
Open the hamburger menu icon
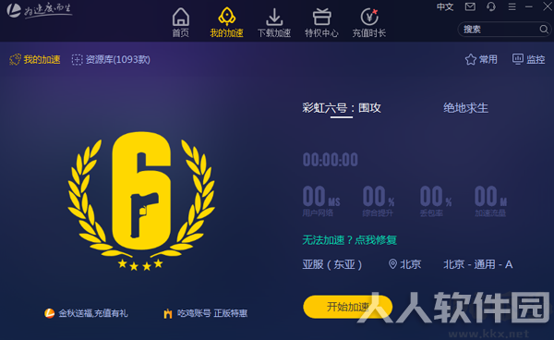tap(512, 6)
